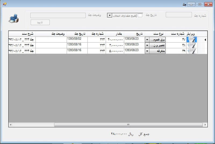The width and height of the screenshot is (215, 144).
Task: Minimize the چک window
Action: click(x=191, y=4)
